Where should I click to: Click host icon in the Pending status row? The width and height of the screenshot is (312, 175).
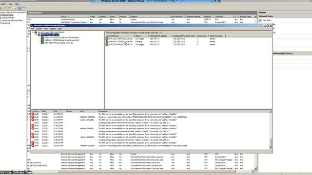pyautogui.click(x=107, y=42)
